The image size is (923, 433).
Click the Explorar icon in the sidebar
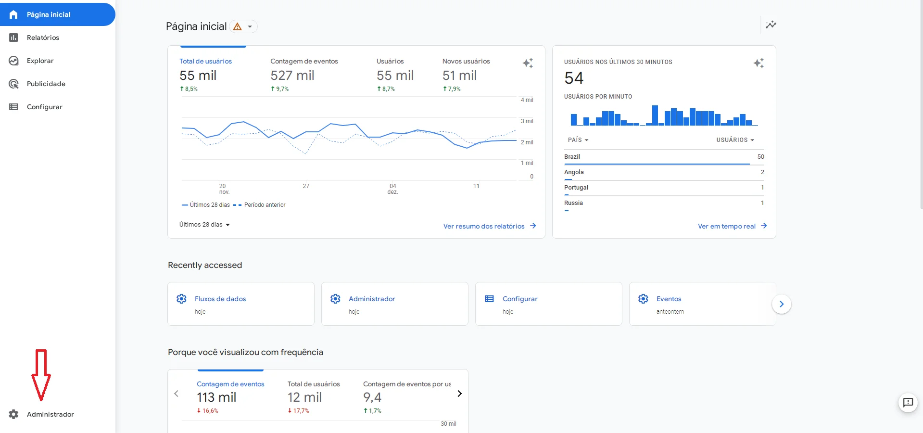point(13,61)
